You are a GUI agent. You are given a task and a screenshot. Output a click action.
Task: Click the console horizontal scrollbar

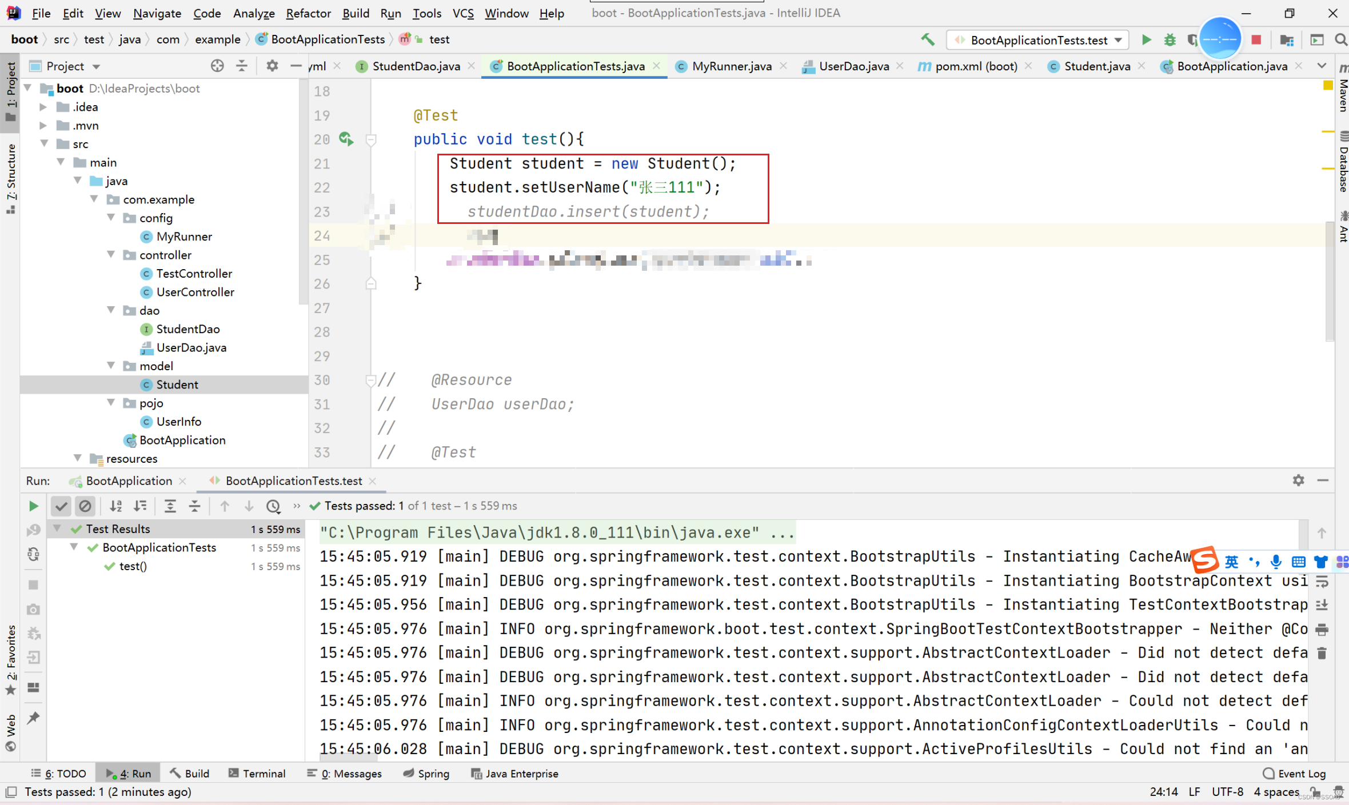pyautogui.click(x=348, y=758)
